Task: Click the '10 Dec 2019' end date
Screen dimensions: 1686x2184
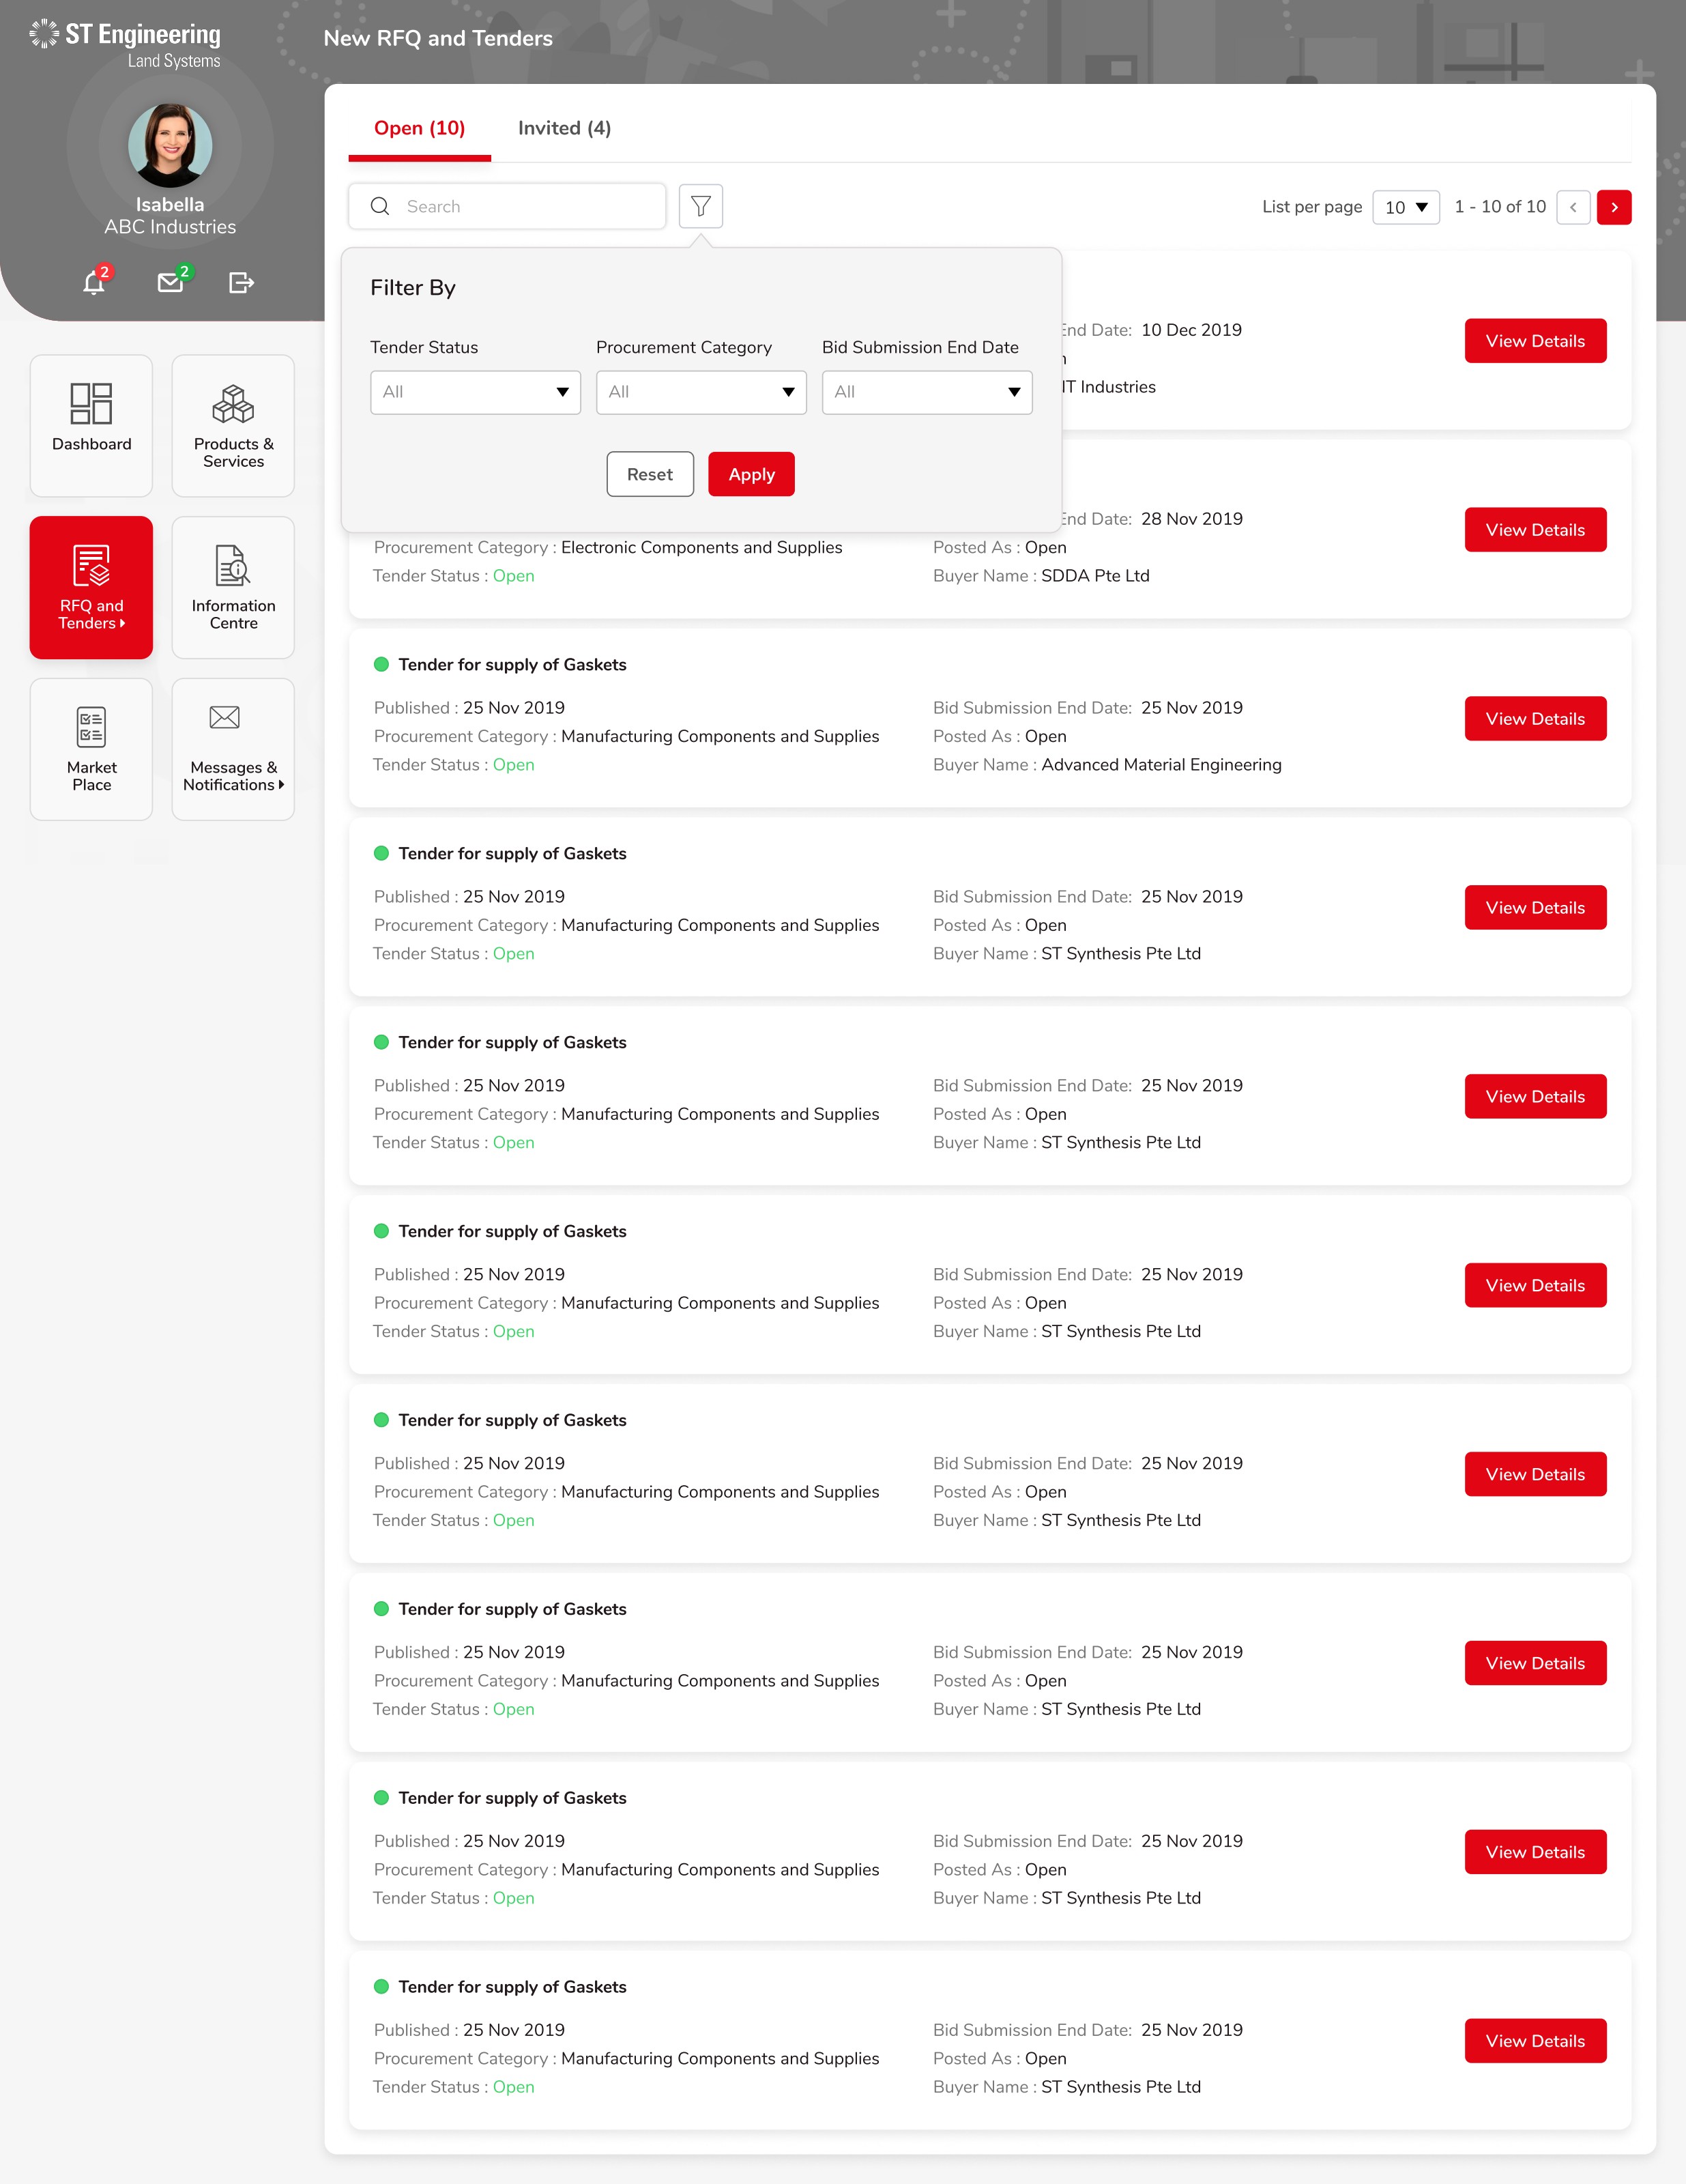Action: (1191, 330)
